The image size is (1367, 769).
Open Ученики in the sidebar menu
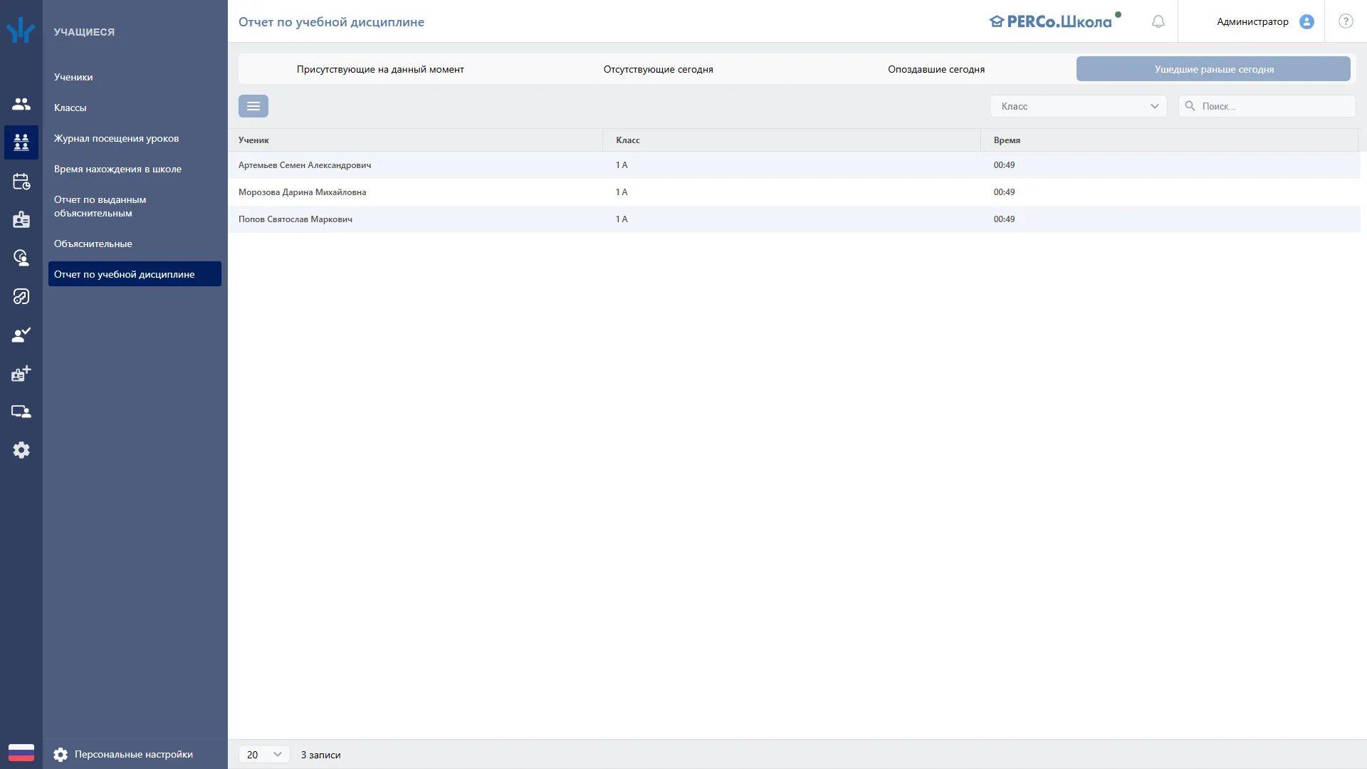tap(73, 77)
